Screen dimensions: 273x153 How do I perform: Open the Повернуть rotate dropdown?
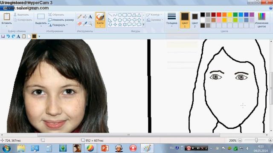click(x=67, y=25)
